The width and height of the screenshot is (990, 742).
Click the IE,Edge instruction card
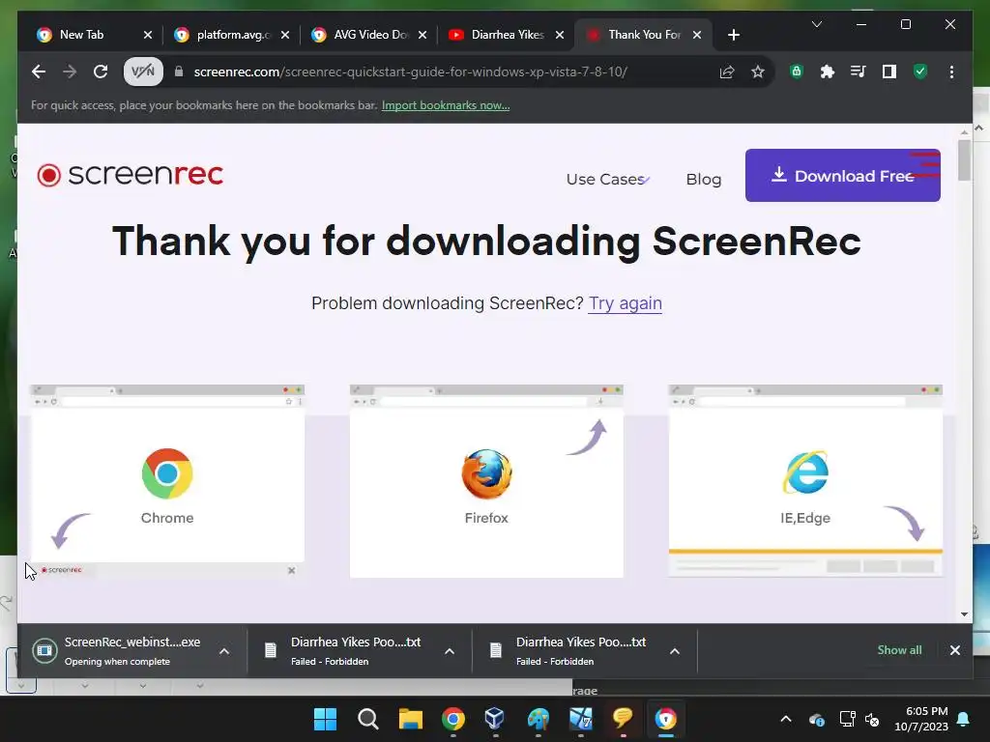click(805, 481)
